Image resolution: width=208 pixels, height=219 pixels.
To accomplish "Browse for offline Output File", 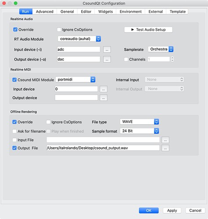I will pyautogui.click(x=165, y=148).
